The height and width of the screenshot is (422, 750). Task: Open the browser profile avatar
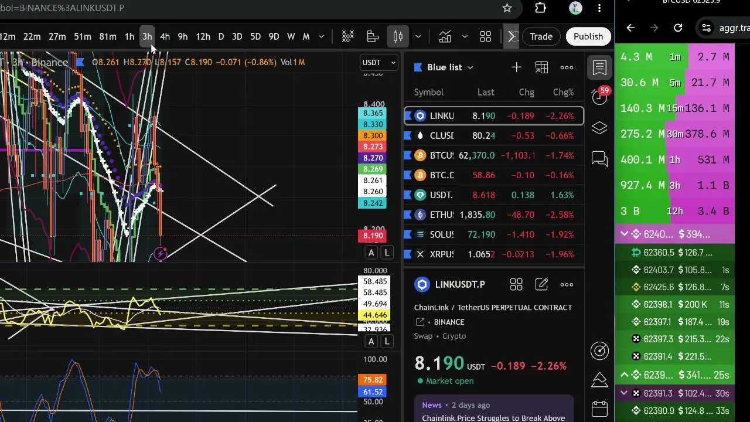[x=575, y=8]
